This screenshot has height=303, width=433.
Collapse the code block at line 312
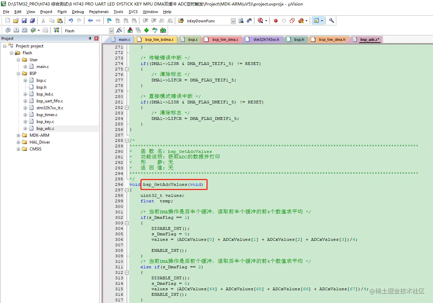[127, 272]
